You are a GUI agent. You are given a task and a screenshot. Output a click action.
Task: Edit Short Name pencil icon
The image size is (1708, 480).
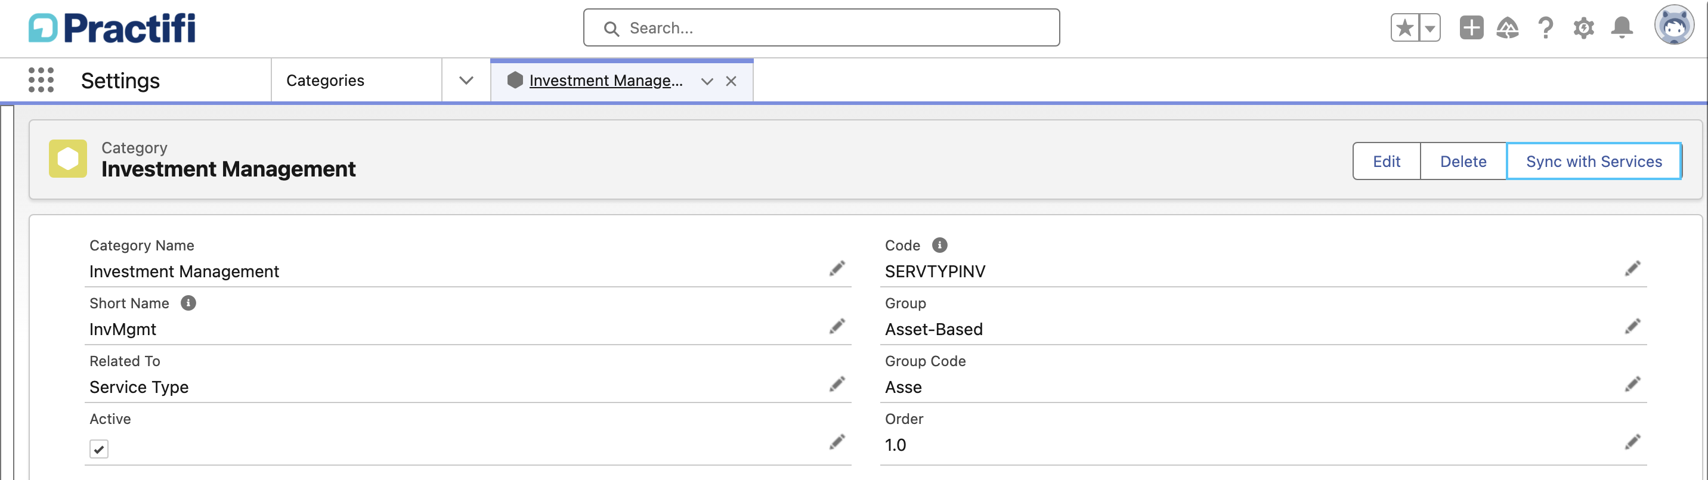point(837,326)
